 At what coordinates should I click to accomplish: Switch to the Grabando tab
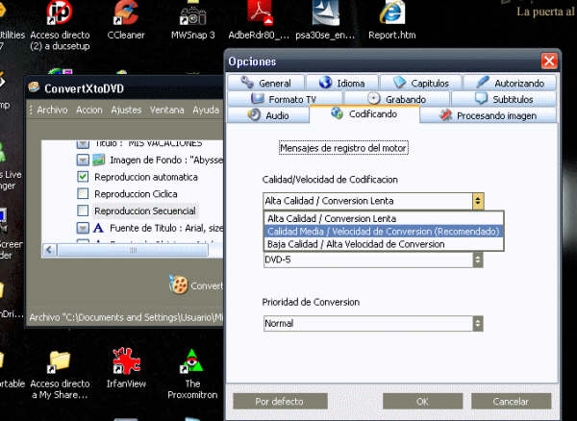coord(396,99)
